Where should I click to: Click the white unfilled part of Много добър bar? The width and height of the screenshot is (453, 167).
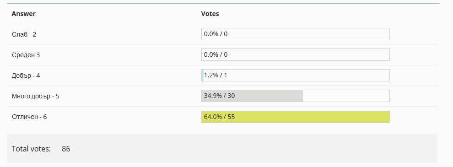tap(346, 96)
